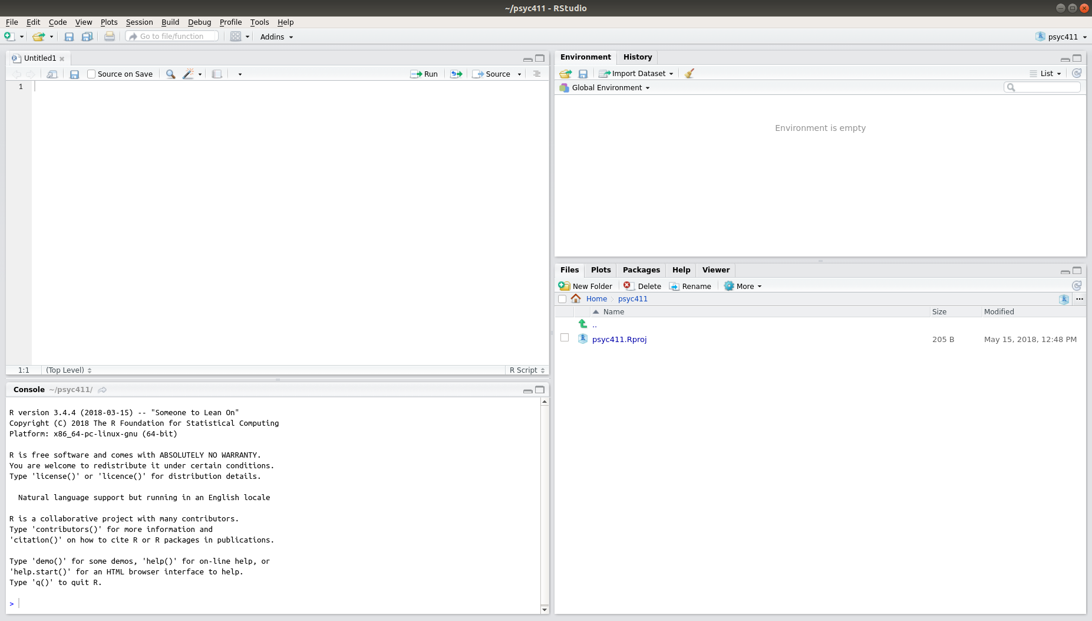This screenshot has width=1092, height=621.
Task: Click the Save All documents icon
Action: pyautogui.click(x=87, y=37)
